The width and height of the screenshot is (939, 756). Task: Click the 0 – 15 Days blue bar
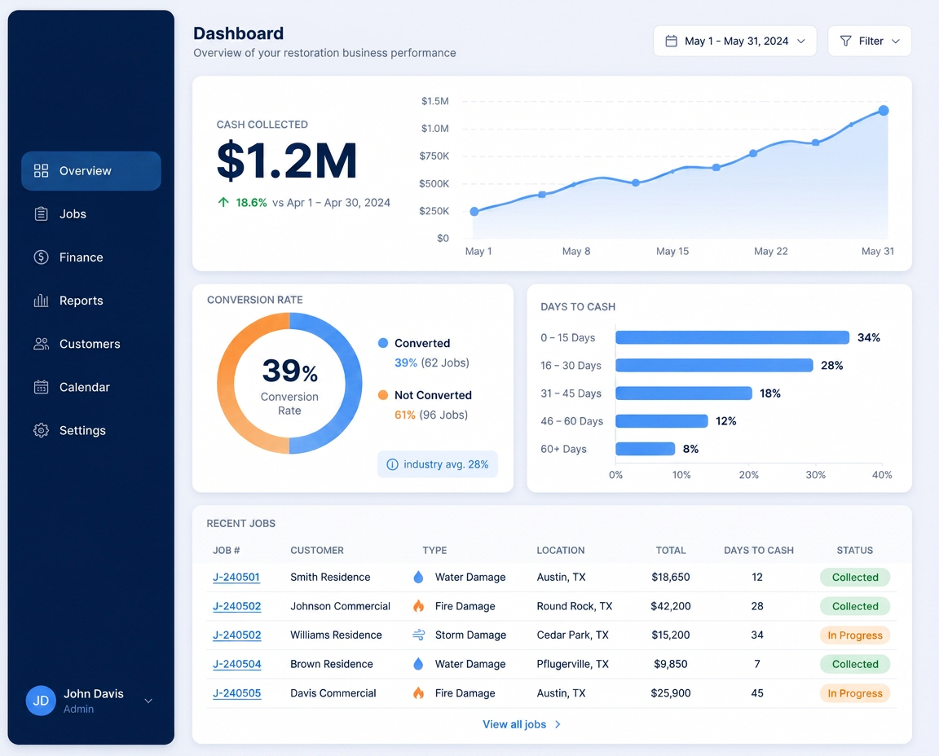[733, 337]
